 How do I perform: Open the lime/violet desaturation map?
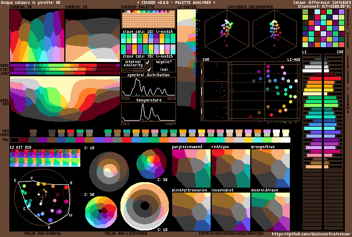[x=230, y=211]
